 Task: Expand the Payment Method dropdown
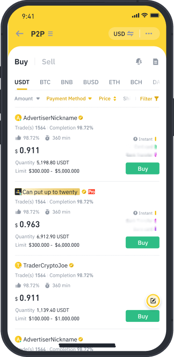coord(69,99)
